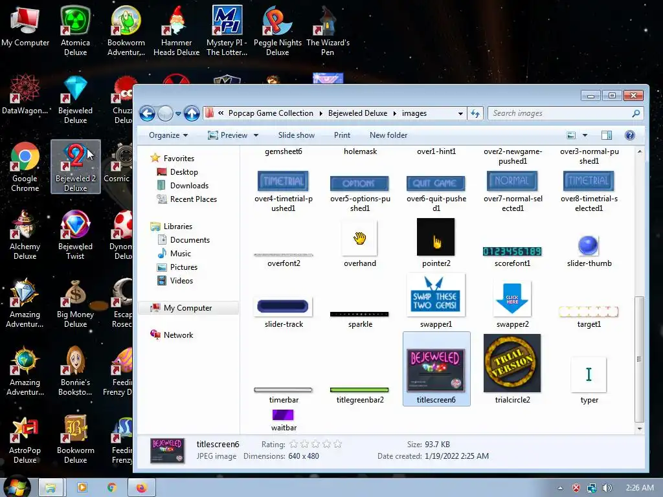Select My Computer in navigation pane
663x497 pixels.
pos(188,308)
